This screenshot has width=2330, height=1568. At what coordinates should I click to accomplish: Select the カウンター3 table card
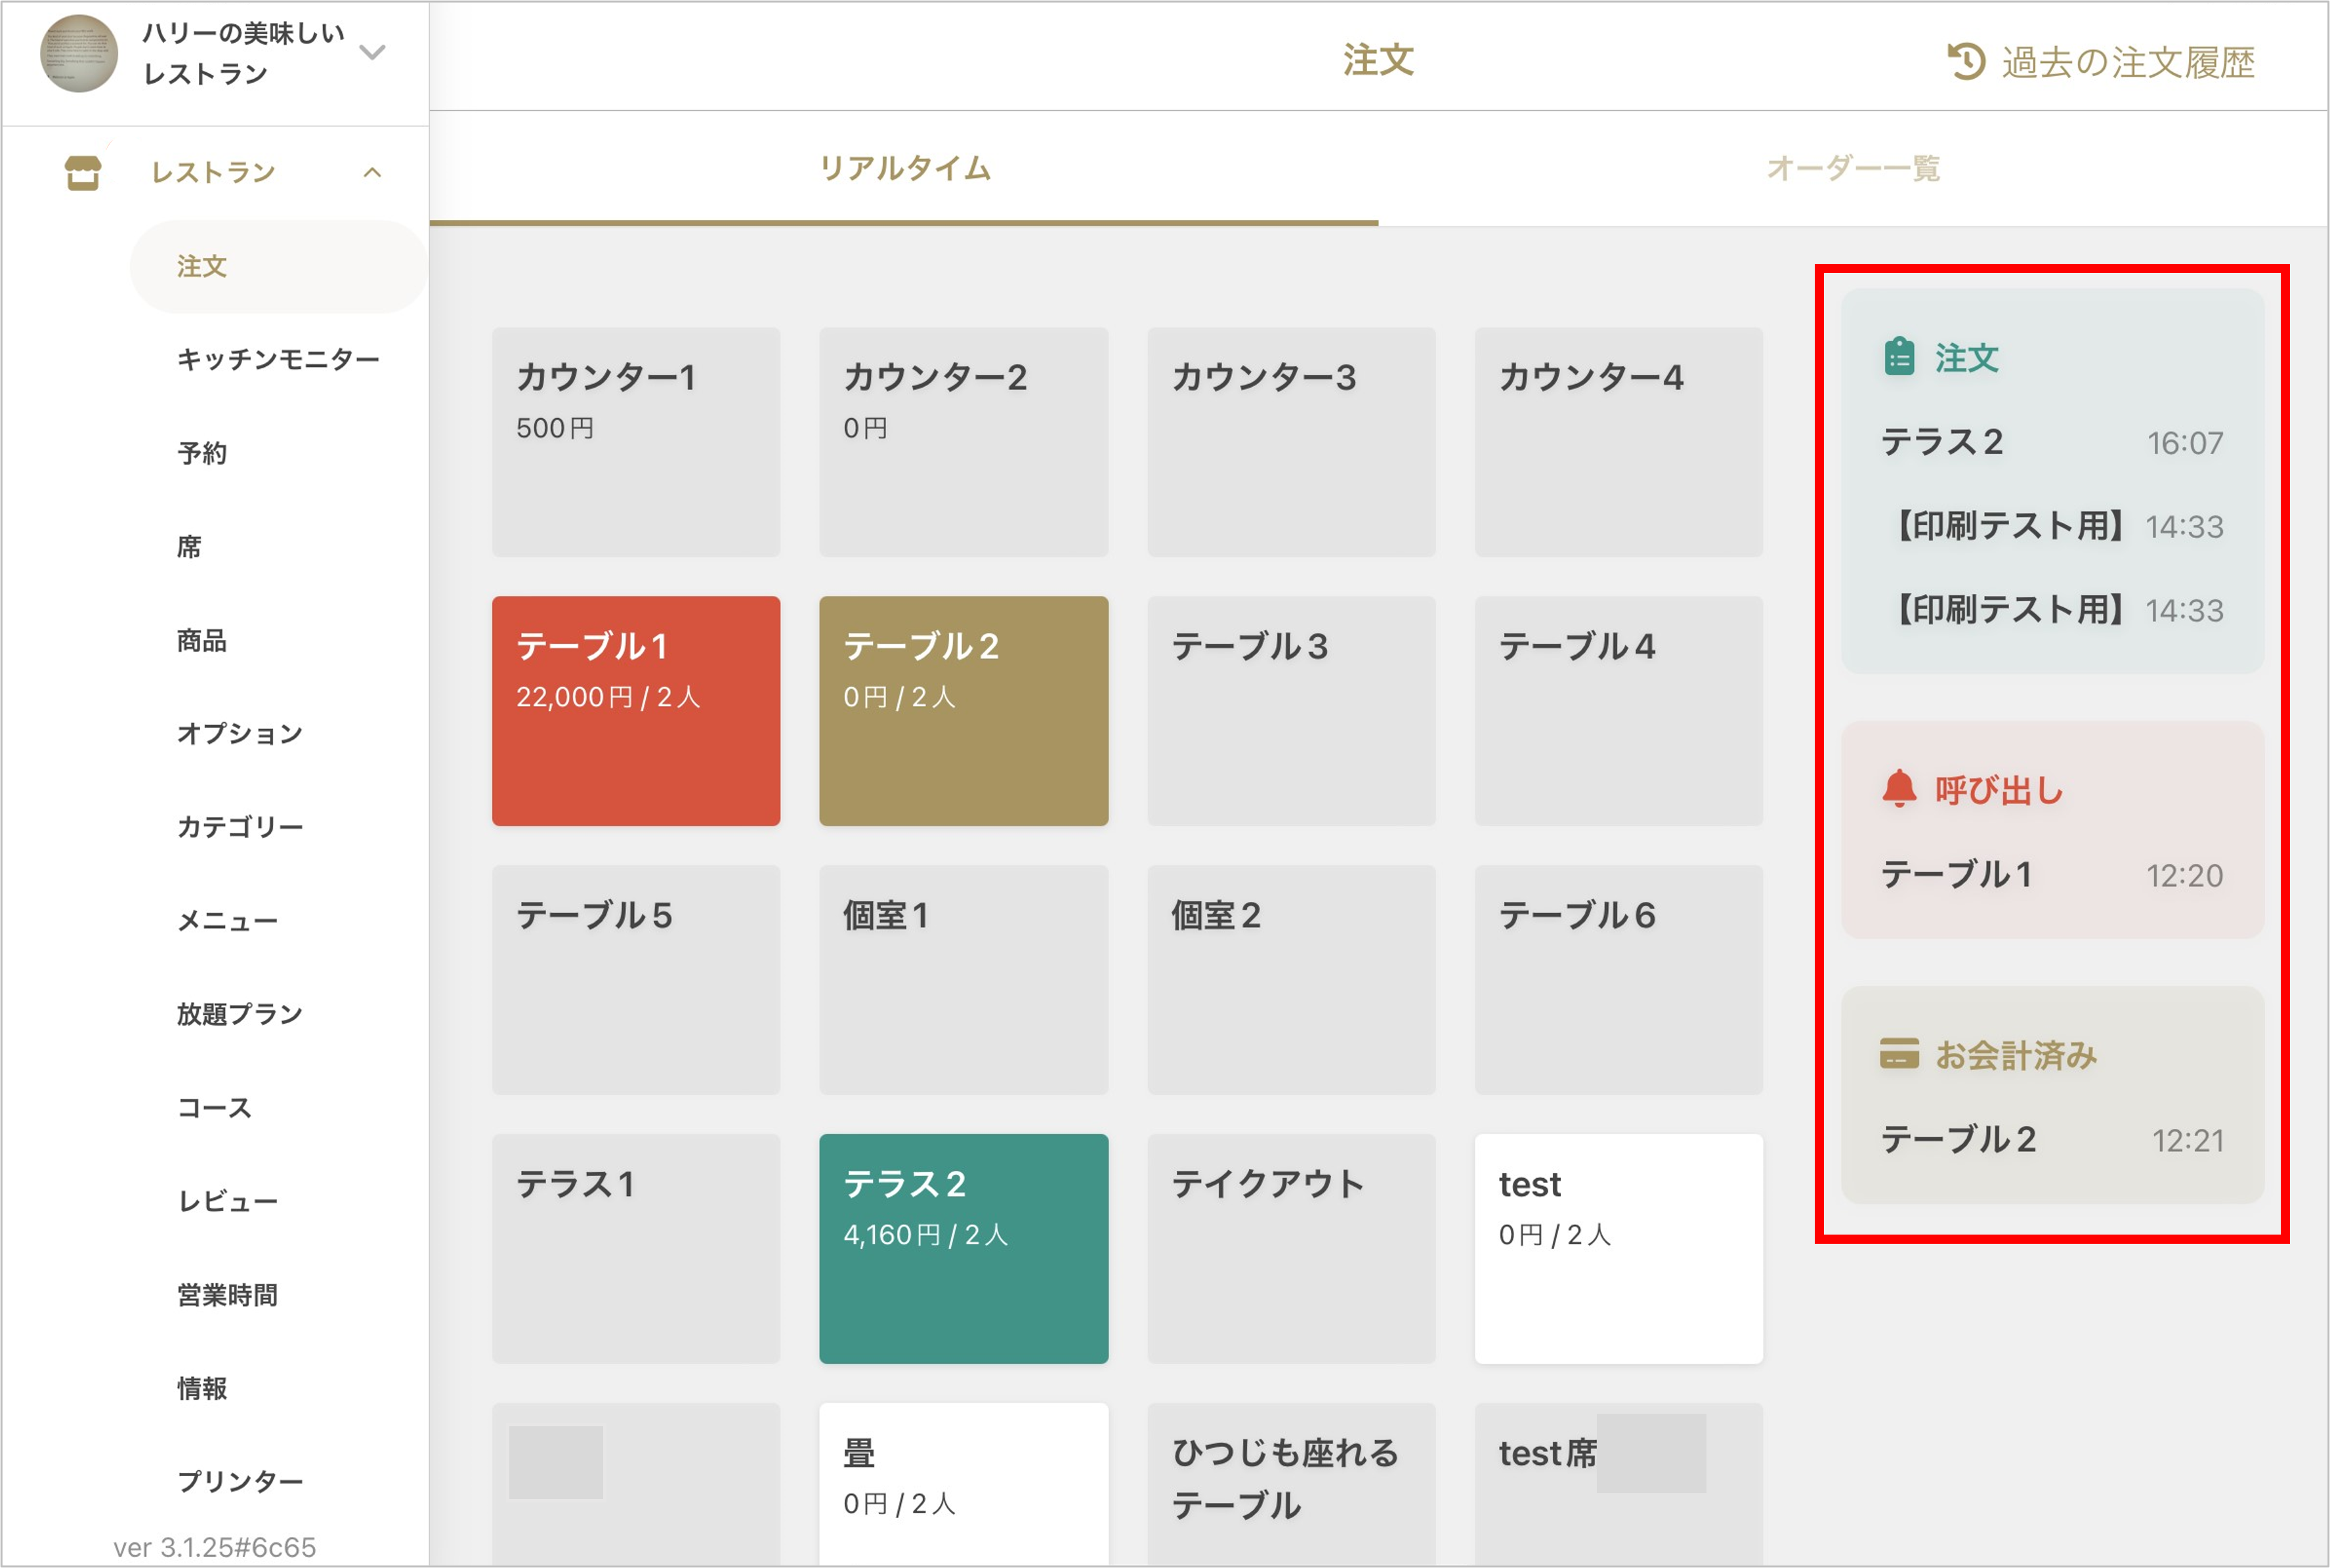[1291, 442]
